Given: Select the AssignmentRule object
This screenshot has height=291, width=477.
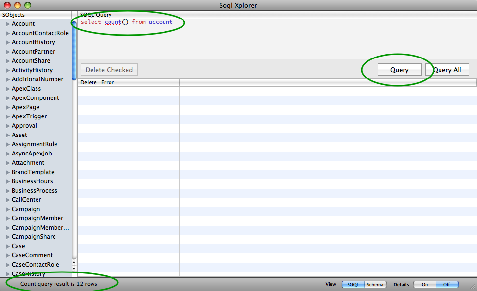Looking at the screenshot, I should [x=35, y=144].
